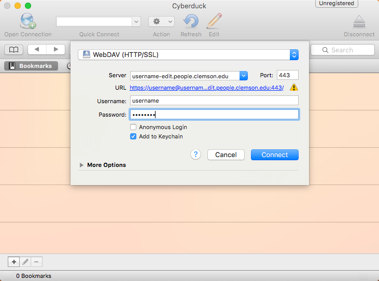Viewport: 379px width, 281px height.
Task: Click the yellow warning triangle icon
Action: point(294,87)
